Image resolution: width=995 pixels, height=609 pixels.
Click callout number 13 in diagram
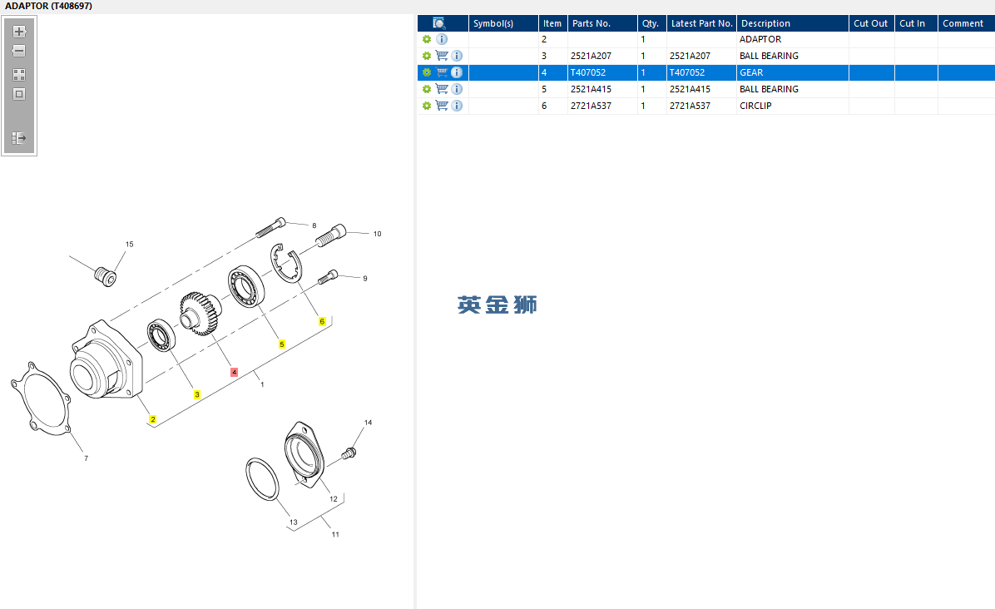(x=293, y=522)
